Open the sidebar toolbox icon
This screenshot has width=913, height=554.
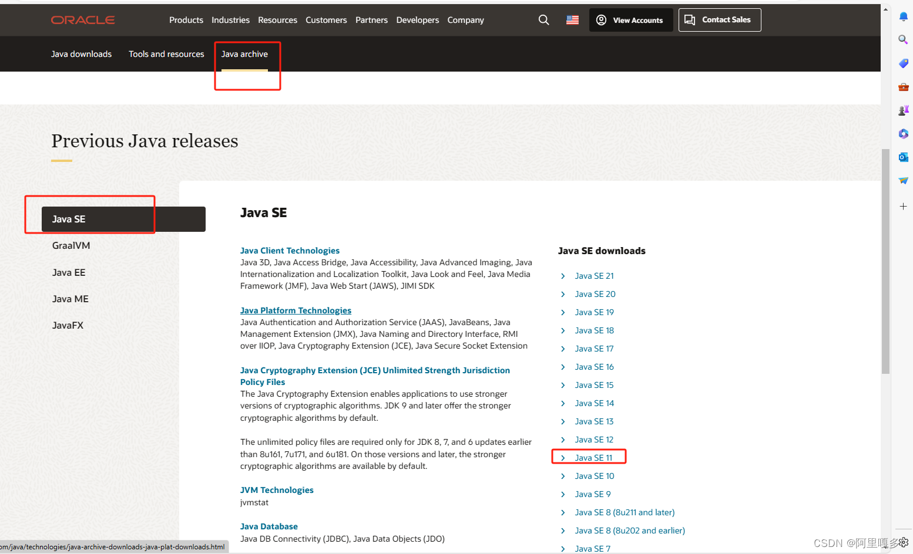click(904, 87)
